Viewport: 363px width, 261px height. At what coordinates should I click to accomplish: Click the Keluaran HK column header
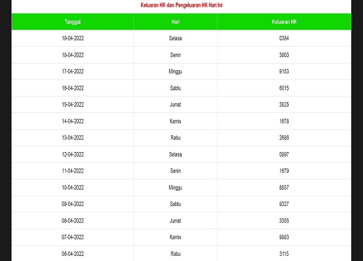tap(284, 22)
